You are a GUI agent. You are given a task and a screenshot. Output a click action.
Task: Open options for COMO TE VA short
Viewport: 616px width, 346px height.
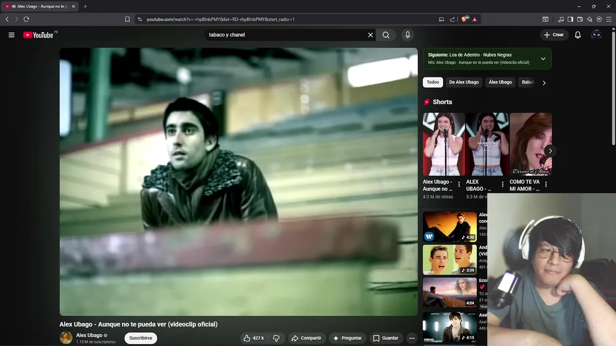pos(546,184)
